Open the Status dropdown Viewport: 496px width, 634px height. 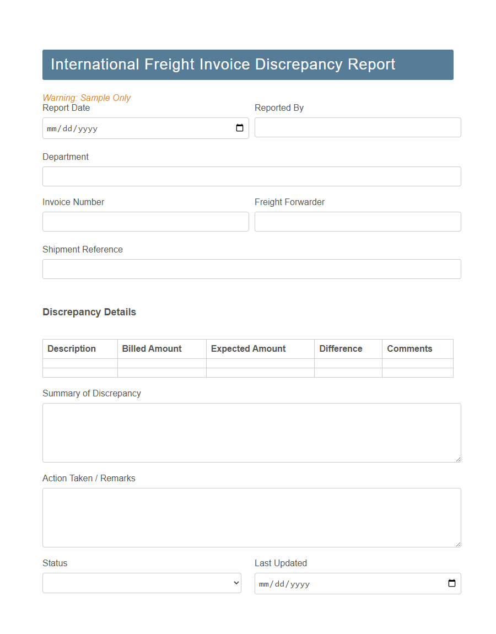pyautogui.click(x=142, y=583)
